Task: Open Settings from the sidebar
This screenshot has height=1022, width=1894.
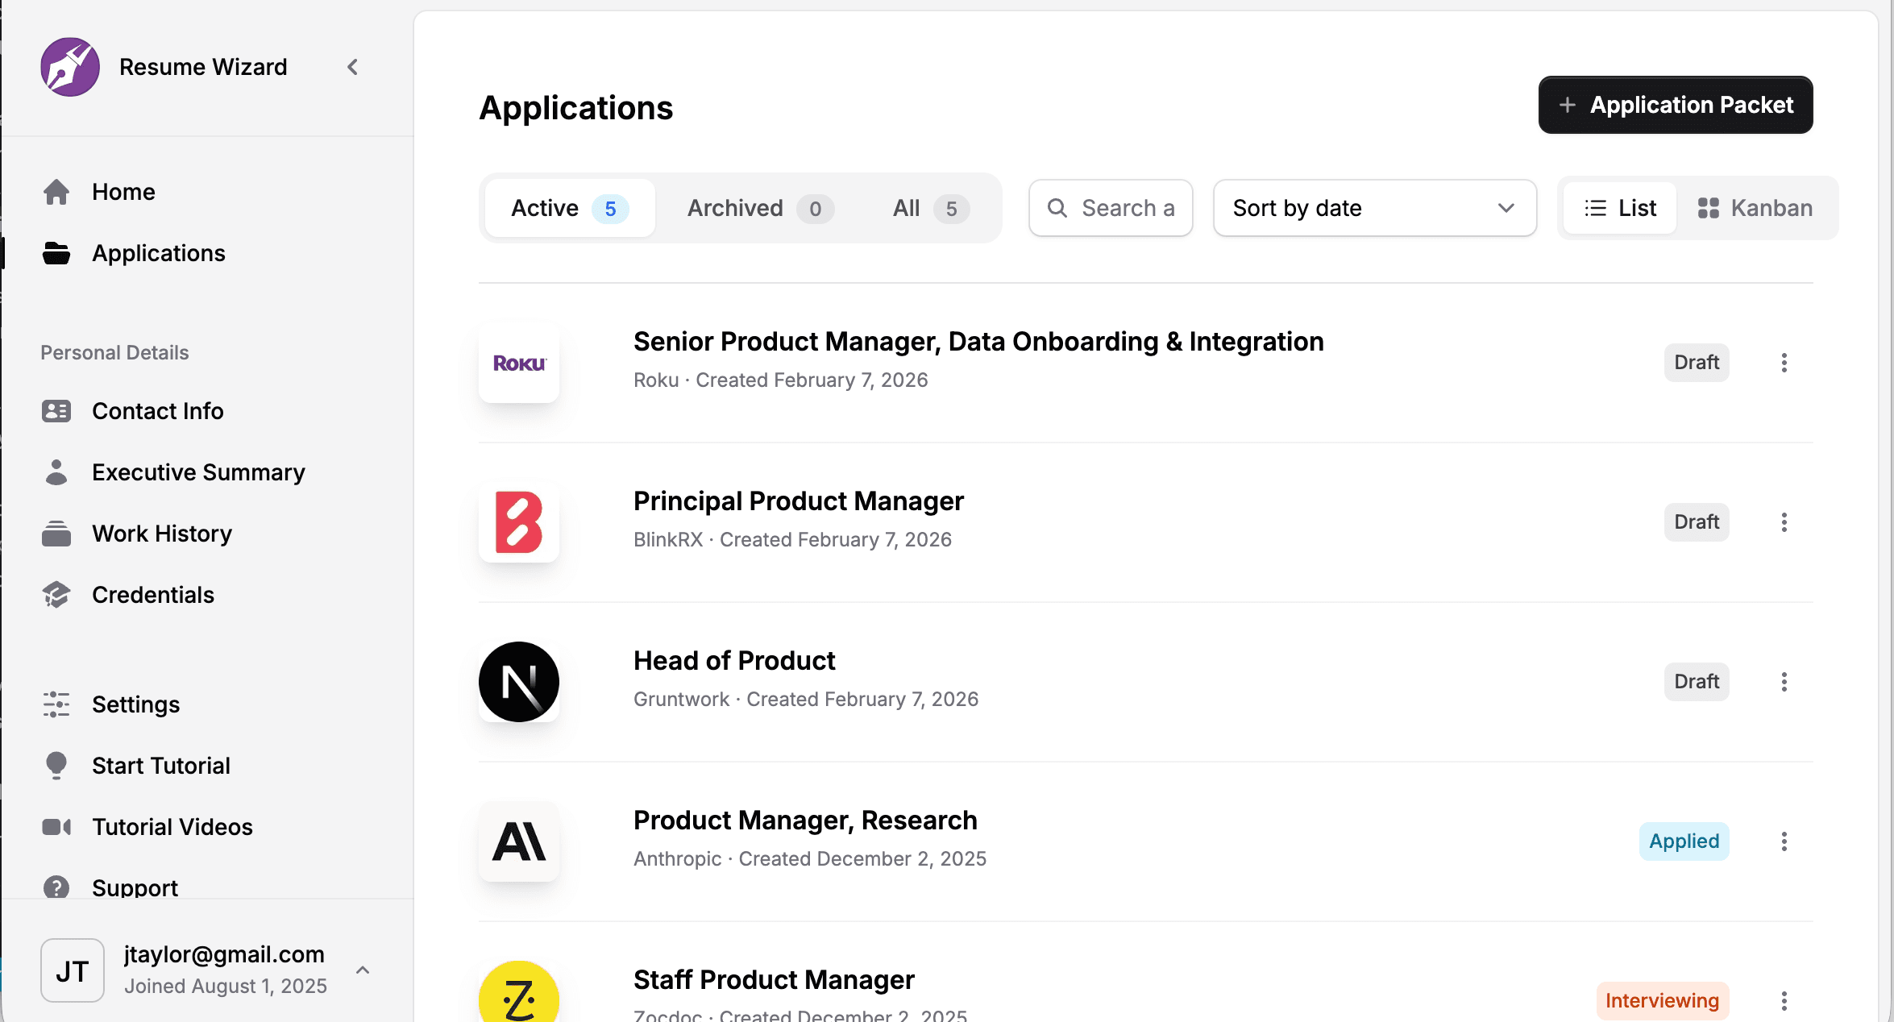Action: (135, 704)
